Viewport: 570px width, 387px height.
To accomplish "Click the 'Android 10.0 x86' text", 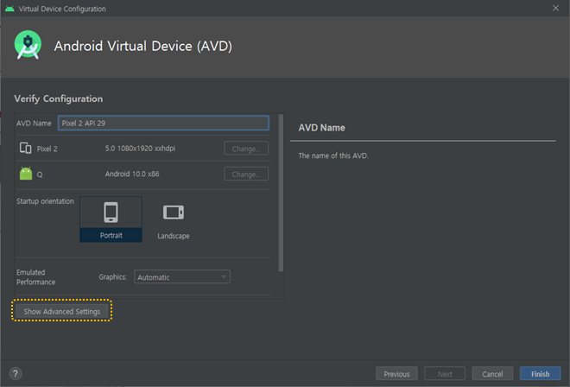I will (x=132, y=174).
